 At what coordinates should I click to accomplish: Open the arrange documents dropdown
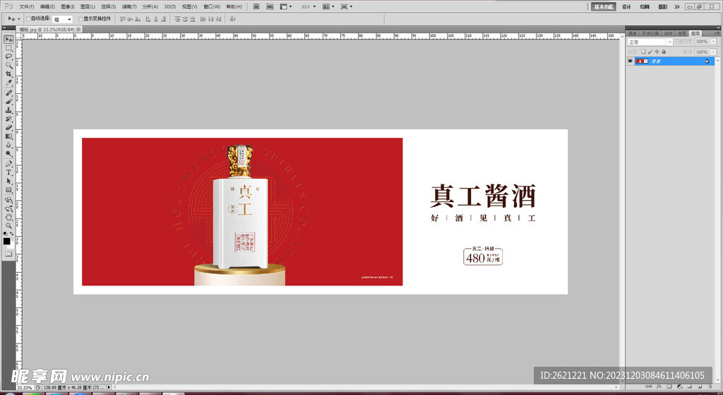(x=328, y=6)
